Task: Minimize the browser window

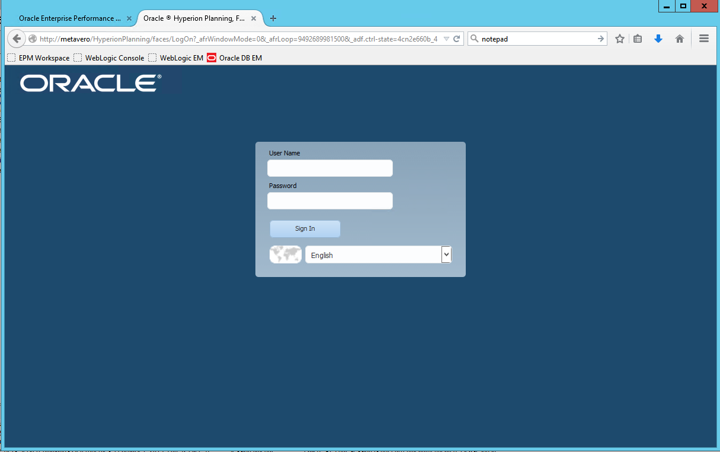Action: coord(667,6)
